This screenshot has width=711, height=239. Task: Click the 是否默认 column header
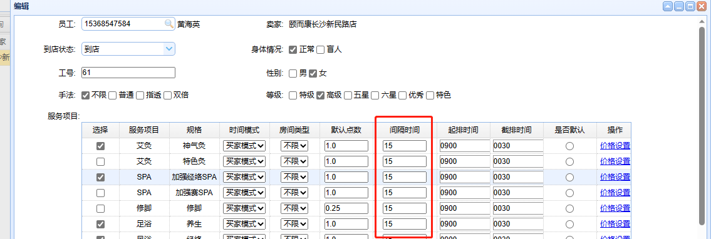(569, 130)
